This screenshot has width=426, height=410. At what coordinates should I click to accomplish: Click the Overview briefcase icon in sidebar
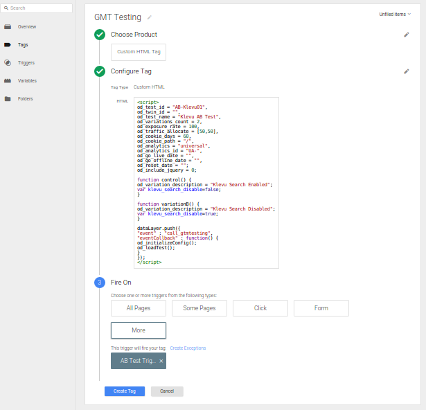pyautogui.click(x=8, y=27)
